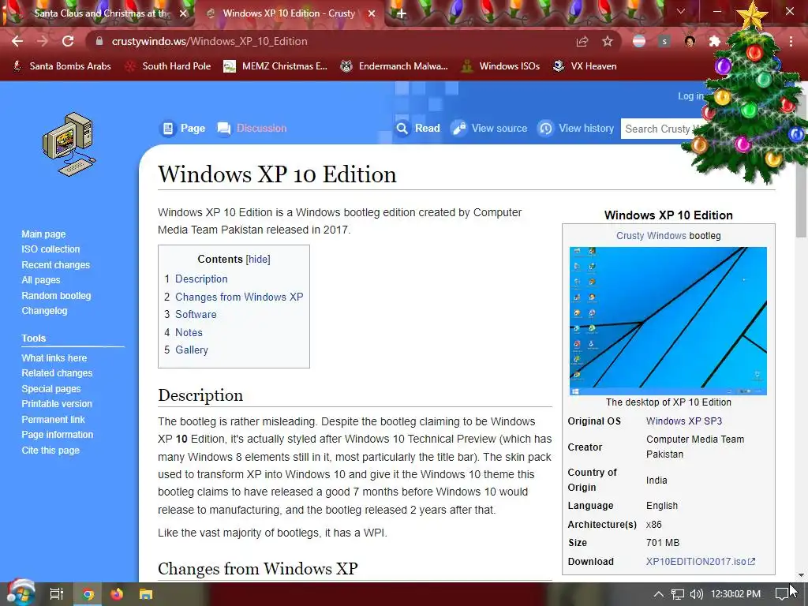Open File Explorer from the taskbar
The height and width of the screenshot is (606, 808).
146,594
